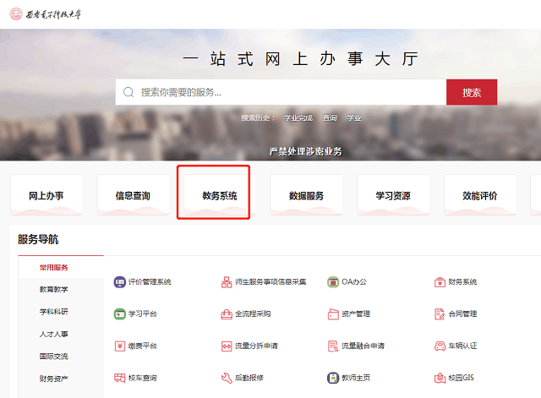Click the 学业完成 search history link
This screenshot has width=541, height=398.
pyautogui.click(x=298, y=118)
